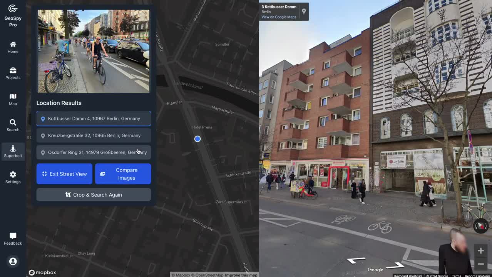This screenshot has height=277, width=492.
Task: Go to the Map view
Action: pos(13,99)
